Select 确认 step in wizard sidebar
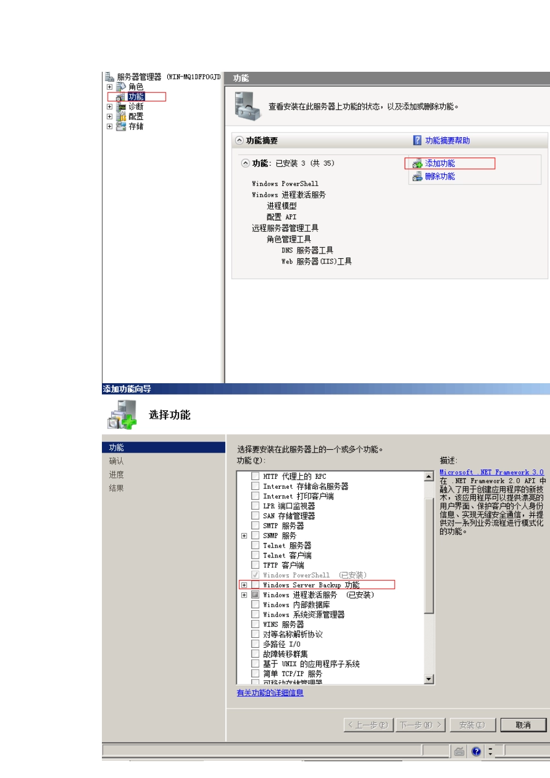550x778 pixels. pos(116,461)
